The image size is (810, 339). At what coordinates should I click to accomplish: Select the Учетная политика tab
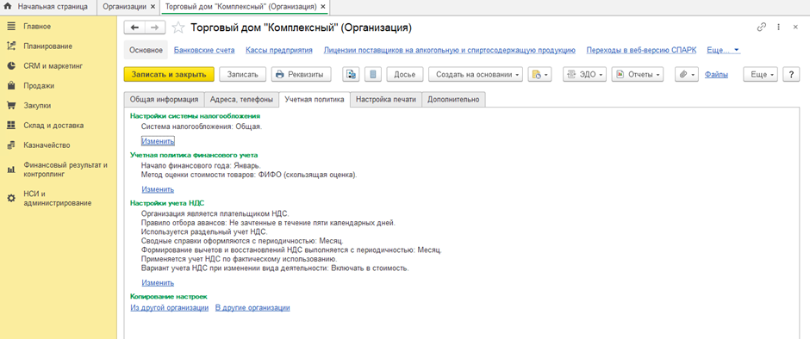click(x=314, y=100)
